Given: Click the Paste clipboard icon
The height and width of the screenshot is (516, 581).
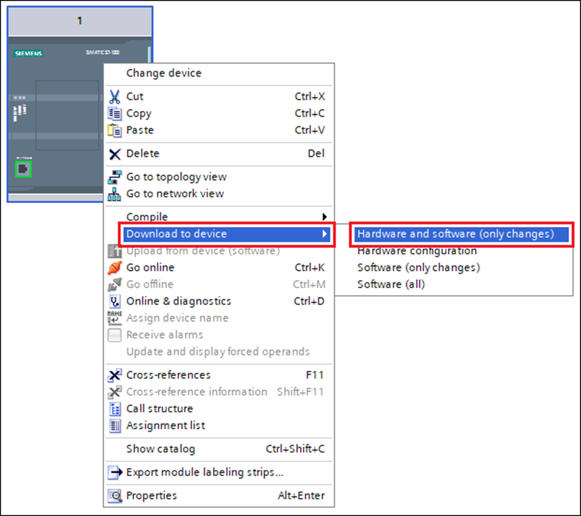Looking at the screenshot, I should [x=114, y=130].
